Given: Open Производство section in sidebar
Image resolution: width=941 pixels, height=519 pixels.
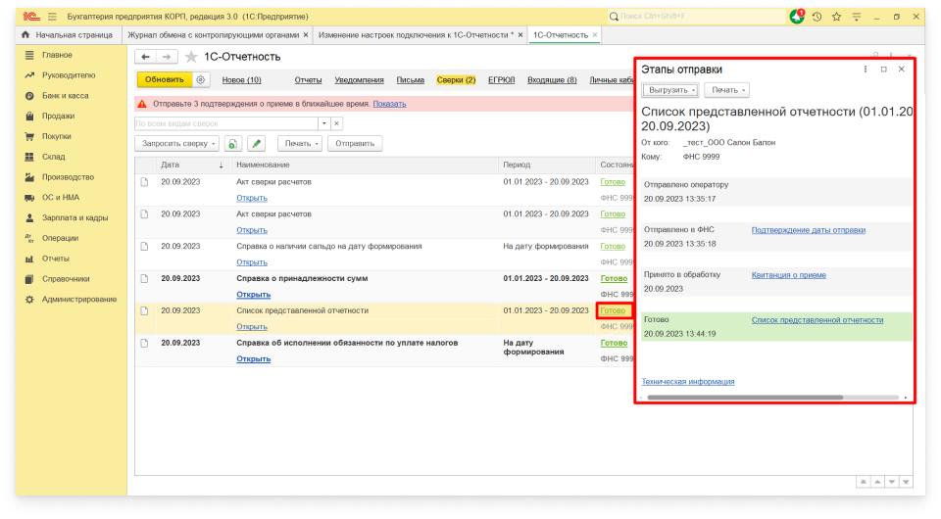Looking at the screenshot, I should click(x=68, y=177).
